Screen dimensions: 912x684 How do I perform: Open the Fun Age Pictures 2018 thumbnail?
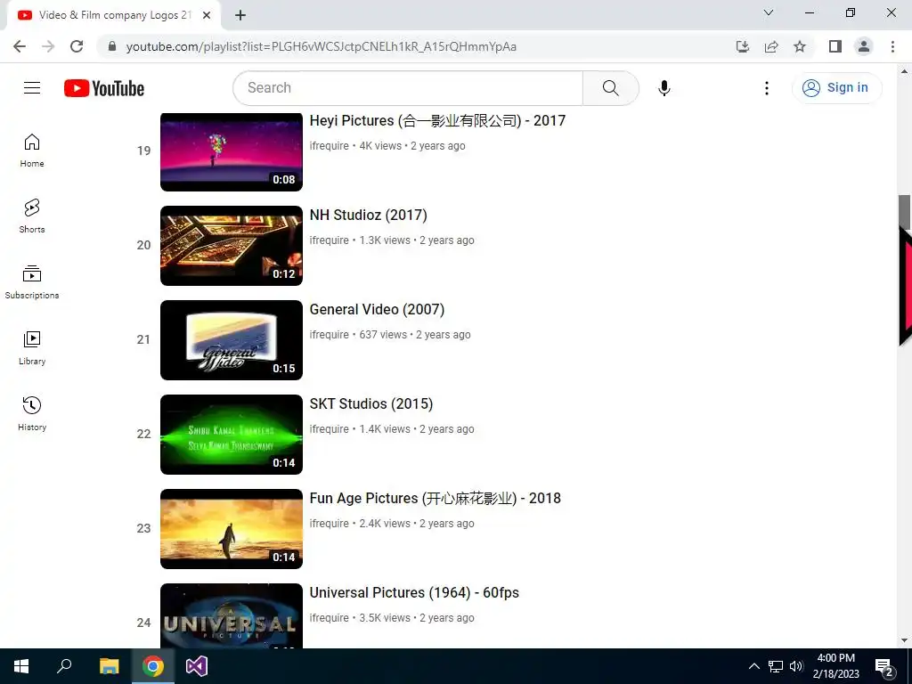coord(232,529)
